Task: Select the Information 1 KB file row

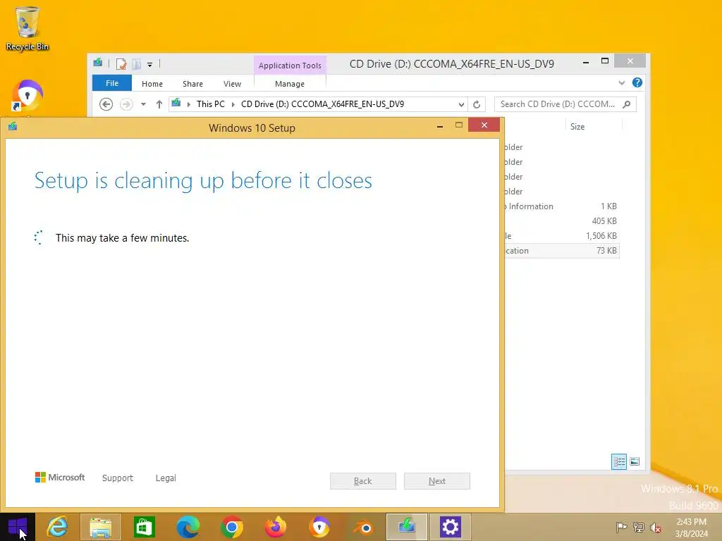Action: [x=562, y=206]
